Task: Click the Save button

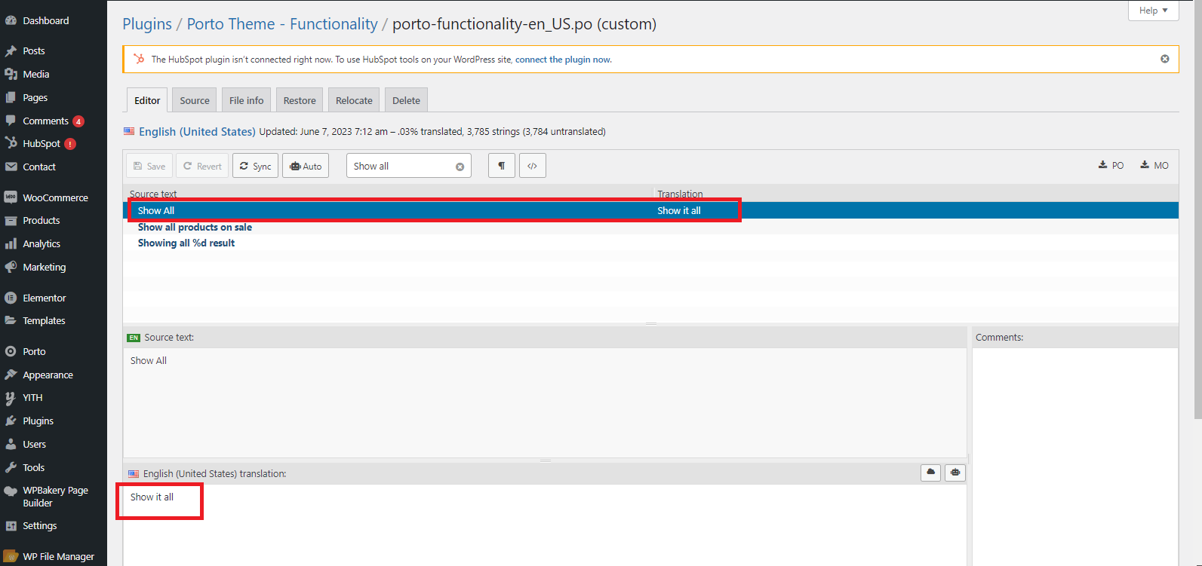Action: 149,166
